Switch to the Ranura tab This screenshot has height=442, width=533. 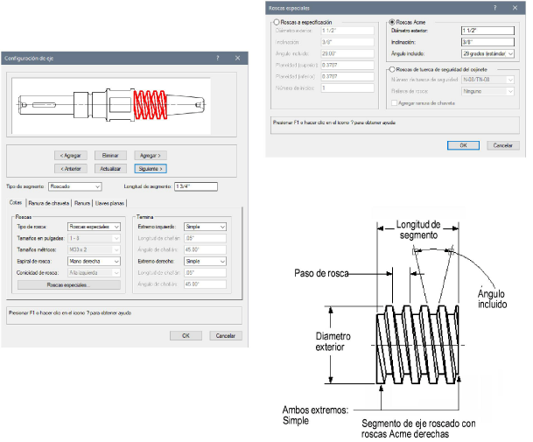(82, 203)
